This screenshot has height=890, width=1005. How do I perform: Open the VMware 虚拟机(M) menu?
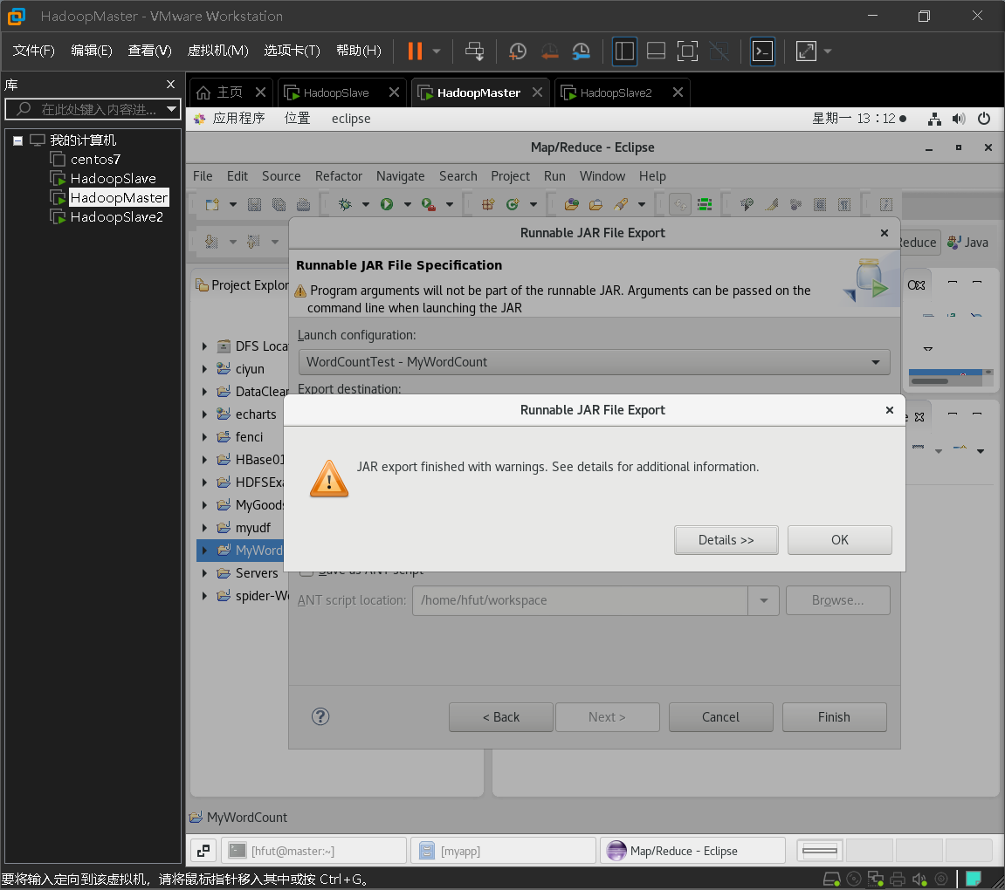(218, 51)
